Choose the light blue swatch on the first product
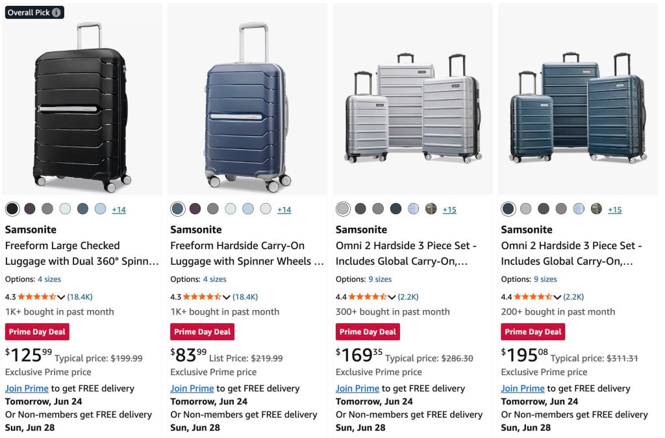The image size is (665, 438). (x=100, y=208)
